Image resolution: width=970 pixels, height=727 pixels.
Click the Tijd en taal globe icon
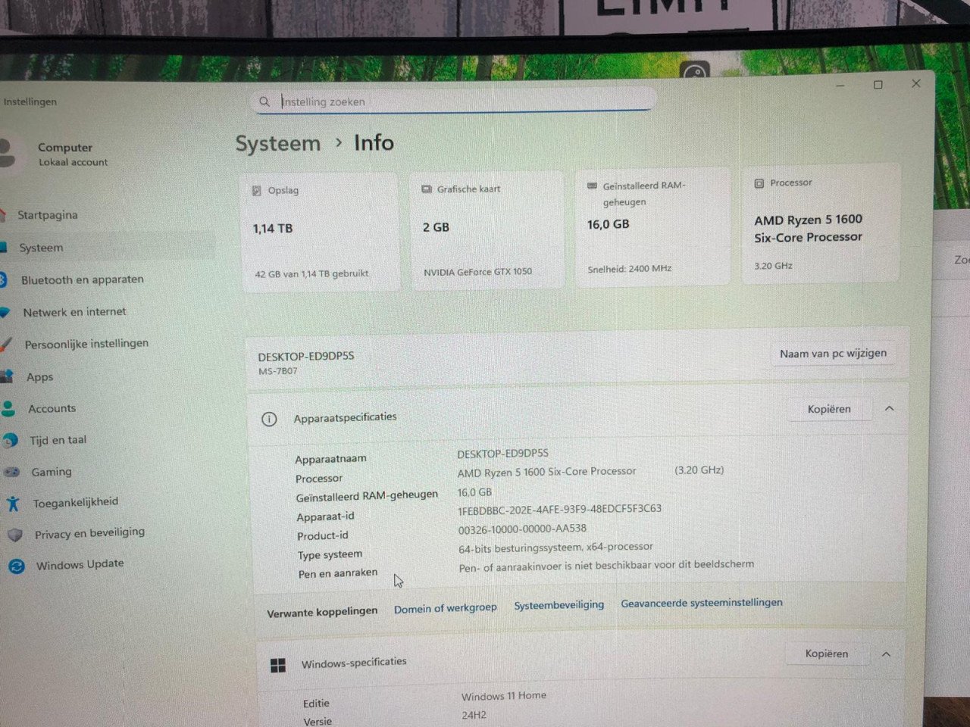pos(10,440)
